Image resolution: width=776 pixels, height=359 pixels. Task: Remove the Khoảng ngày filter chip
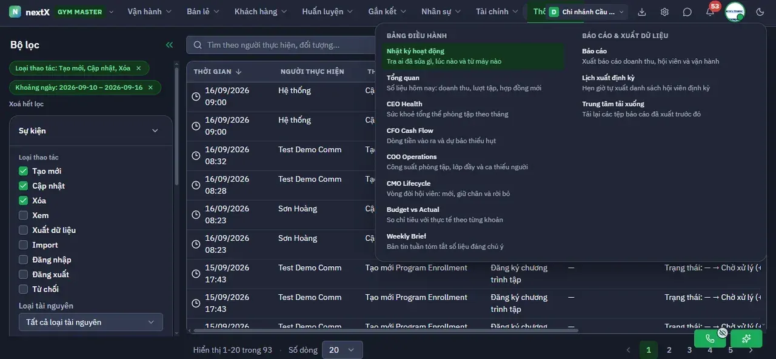pos(150,87)
